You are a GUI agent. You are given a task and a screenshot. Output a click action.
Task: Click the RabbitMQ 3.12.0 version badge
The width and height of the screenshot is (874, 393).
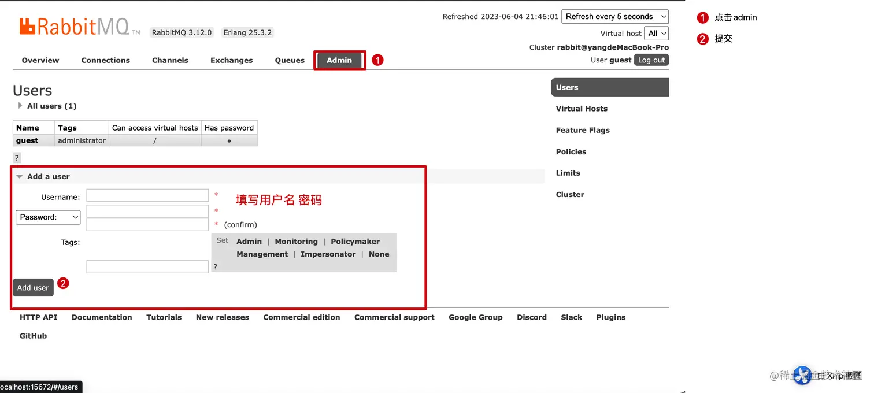pyautogui.click(x=182, y=32)
